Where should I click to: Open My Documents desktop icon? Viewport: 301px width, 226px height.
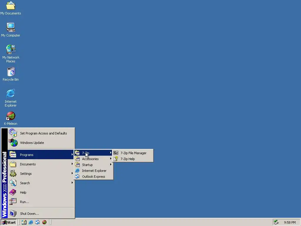tap(11, 8)
